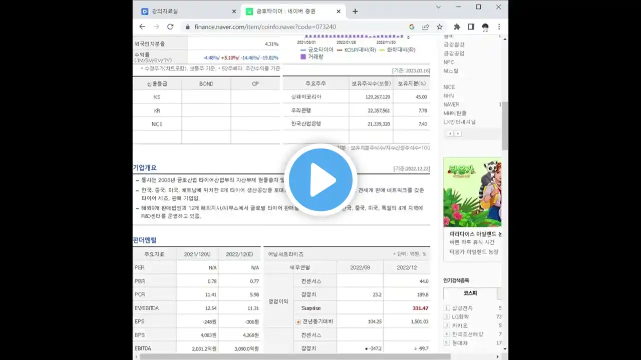Screen dimensions: 641x360
Task: Minimize the Chrome browser window
Action: [458, 7]
